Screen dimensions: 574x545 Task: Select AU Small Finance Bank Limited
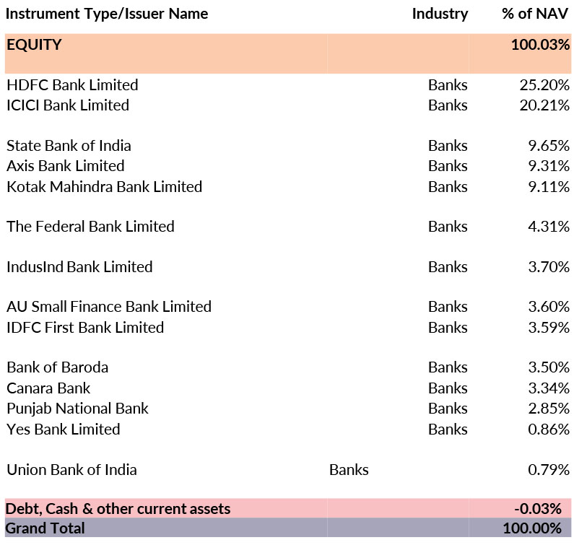coord(109,307)
